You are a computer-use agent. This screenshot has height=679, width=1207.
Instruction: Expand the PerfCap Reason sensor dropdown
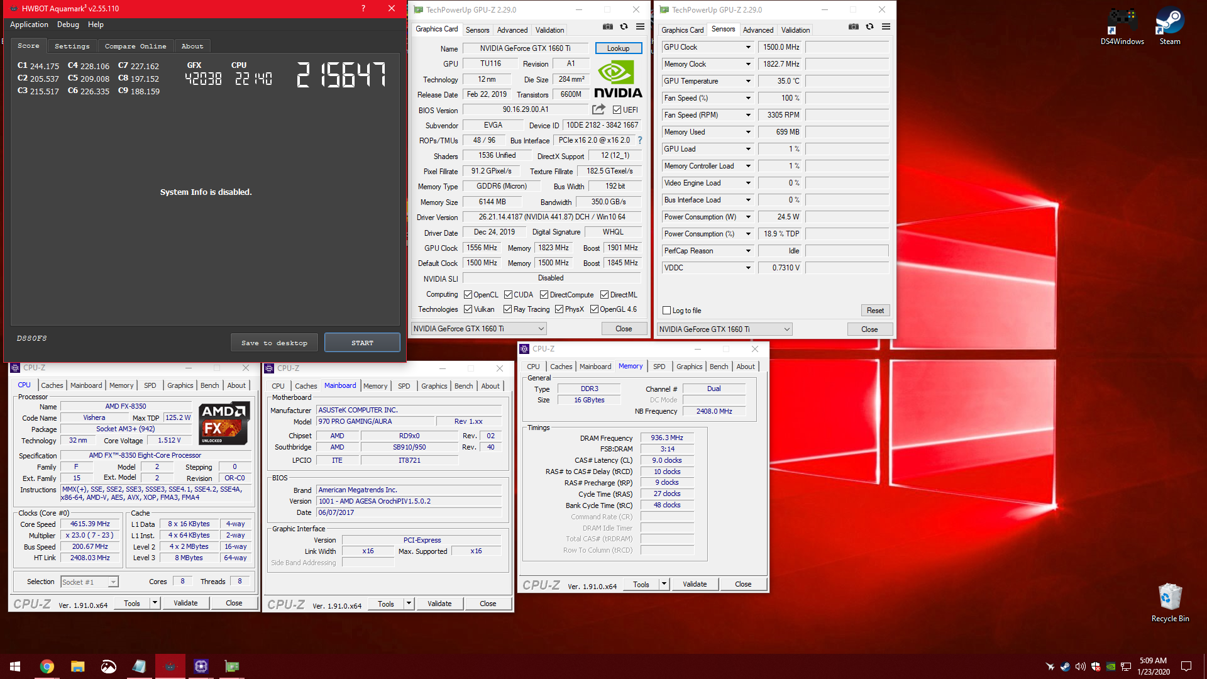[748, 251]
